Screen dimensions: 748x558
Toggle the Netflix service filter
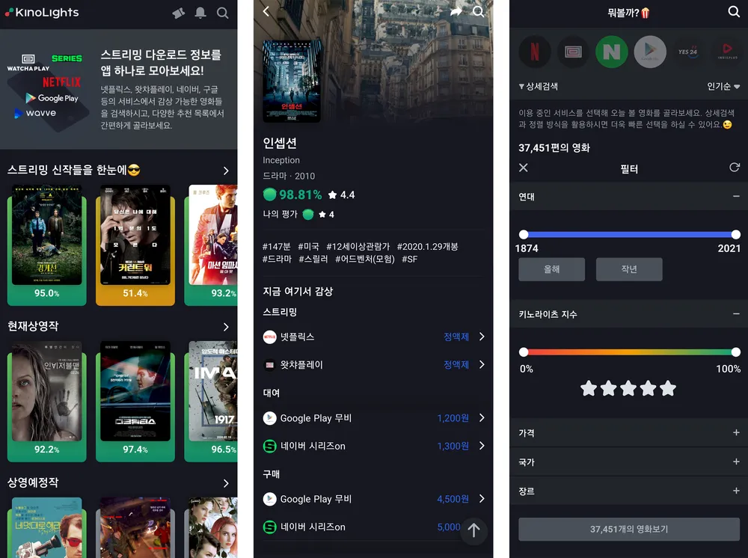click(535, 52)
